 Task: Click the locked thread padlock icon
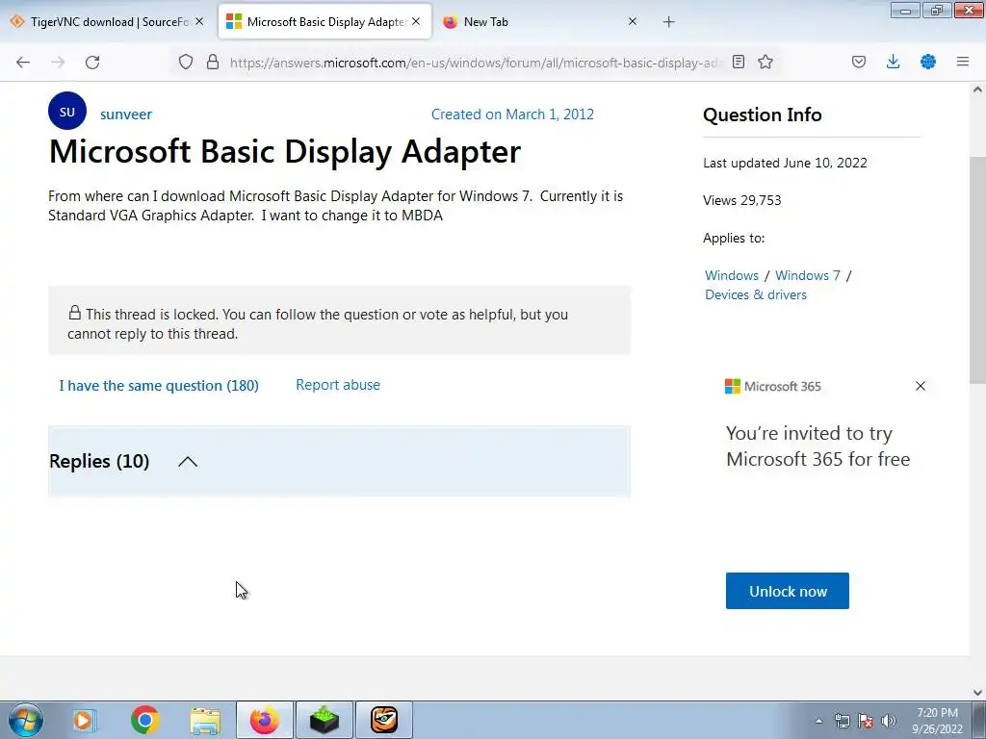75,313
